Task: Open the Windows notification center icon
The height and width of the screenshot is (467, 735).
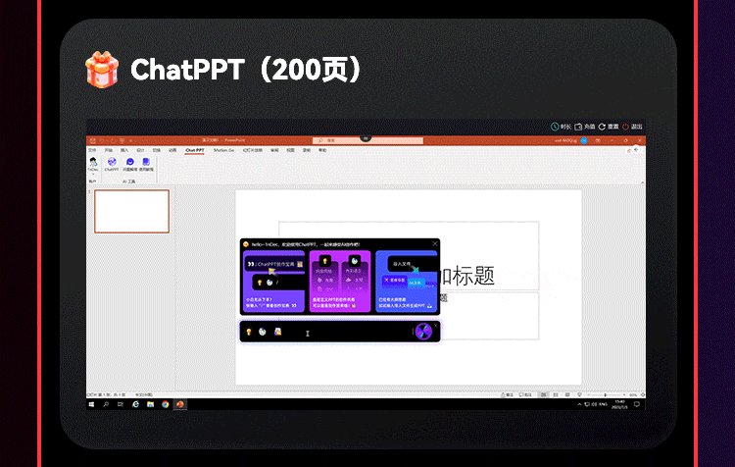Action: point(637,404)
